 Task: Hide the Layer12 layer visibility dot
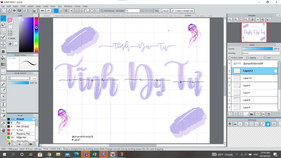point(229,71)
